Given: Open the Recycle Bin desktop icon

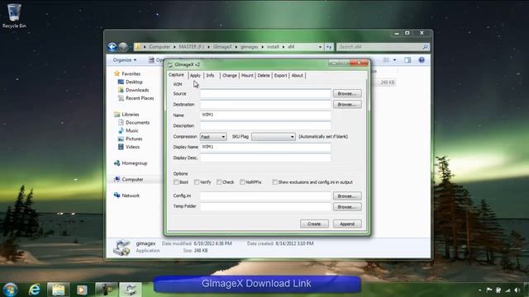Looking at the screenshot, I should coord(14,16).
